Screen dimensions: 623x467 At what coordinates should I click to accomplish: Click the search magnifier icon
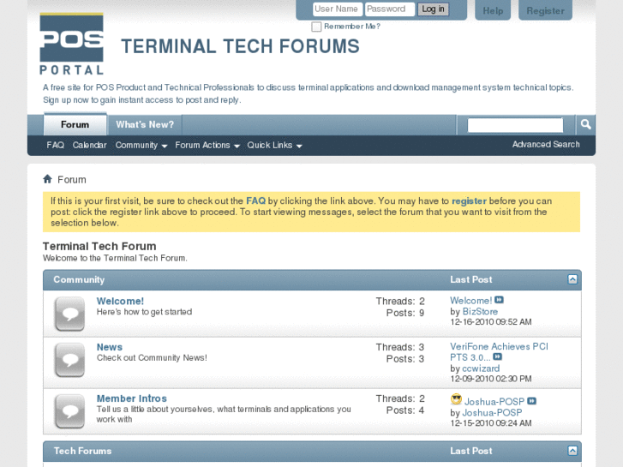click(585, 125)
